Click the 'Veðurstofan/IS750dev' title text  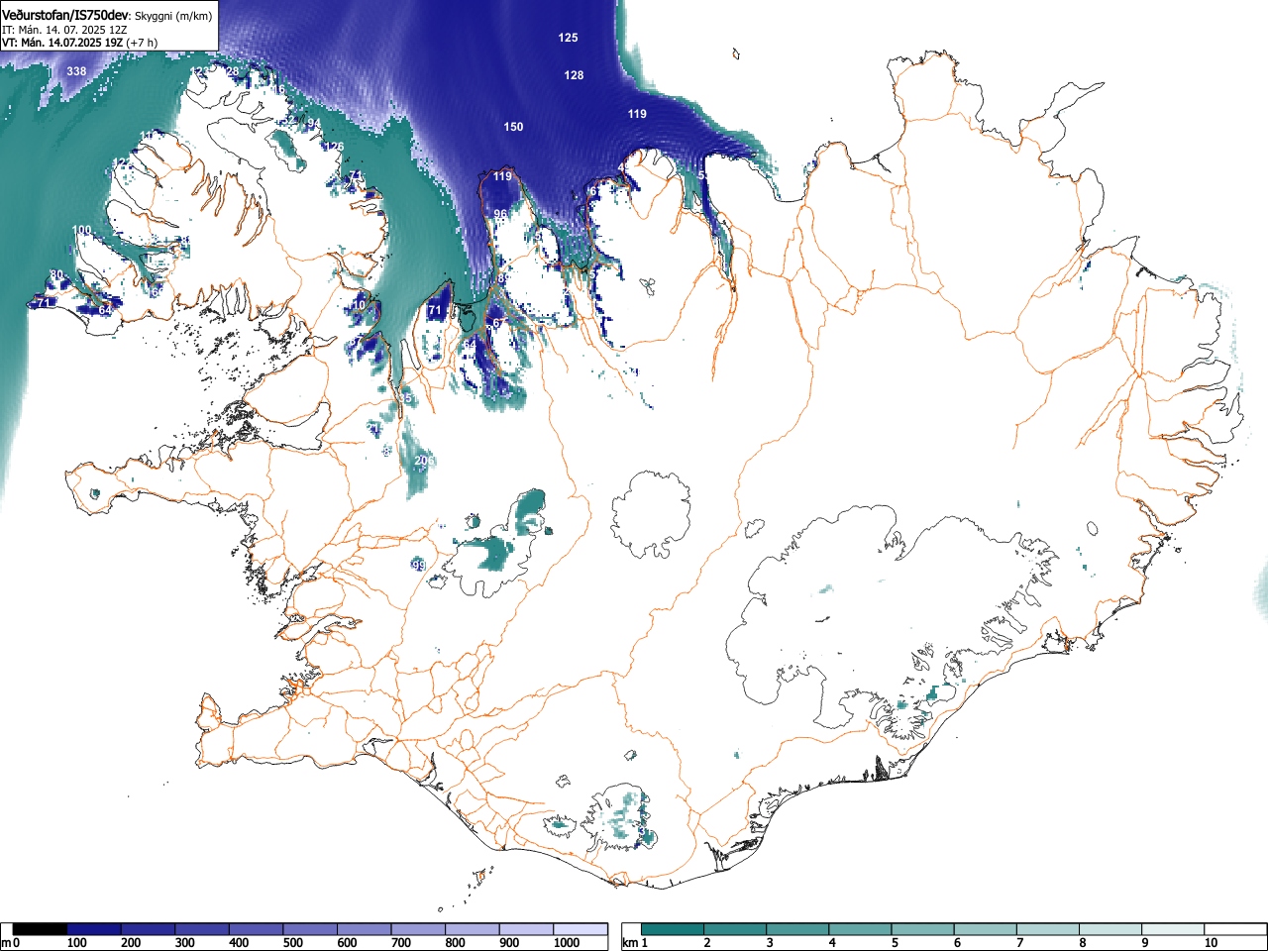point(65,16)
